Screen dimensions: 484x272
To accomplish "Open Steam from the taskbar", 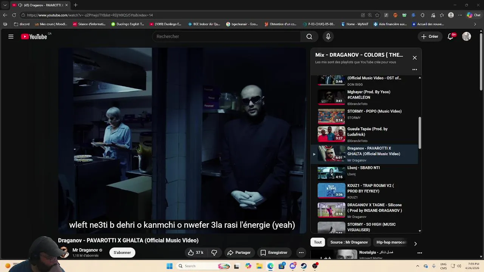I will [304, 266].
